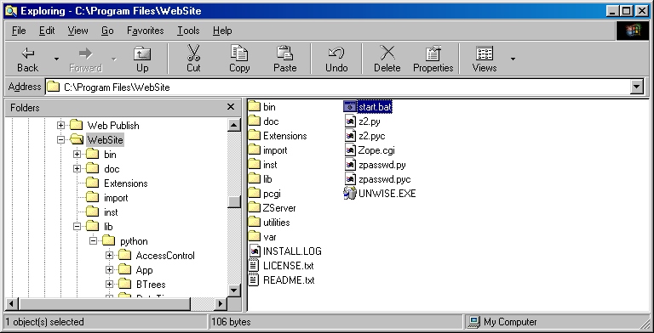The image size is (654, 333).
Task: Select the Zope.cgi file icon
Action: pyautogui.click(x=350, y=150)
